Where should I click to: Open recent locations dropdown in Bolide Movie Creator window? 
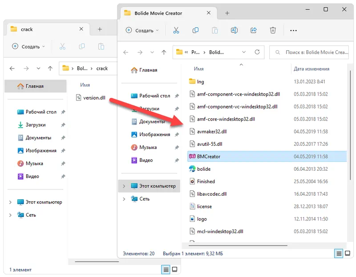click(152, 52)
